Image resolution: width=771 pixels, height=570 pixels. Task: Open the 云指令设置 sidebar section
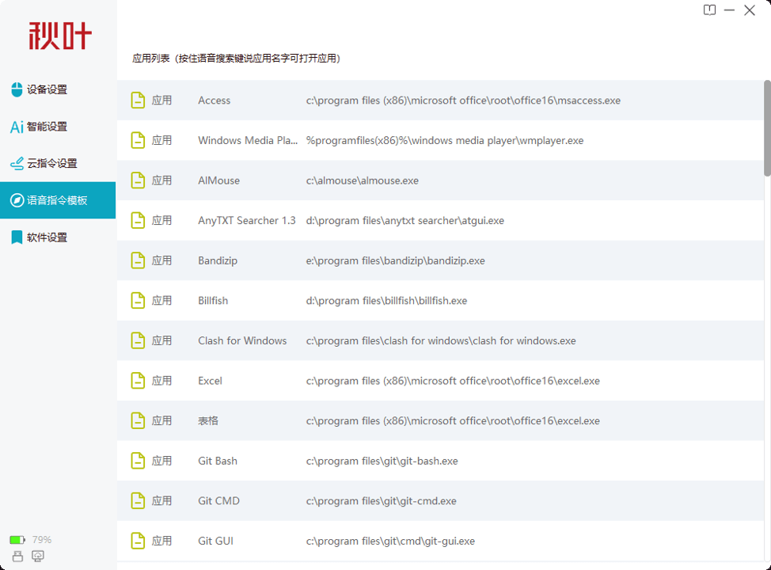(58, 163)
